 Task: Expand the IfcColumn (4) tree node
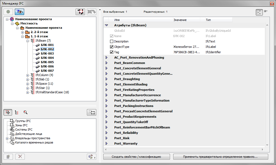point(28,75)
